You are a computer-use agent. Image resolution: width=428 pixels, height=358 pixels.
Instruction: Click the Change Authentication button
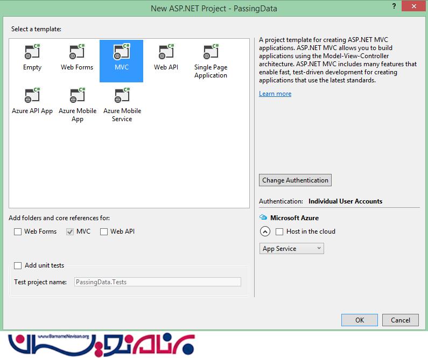pos(295,180)
